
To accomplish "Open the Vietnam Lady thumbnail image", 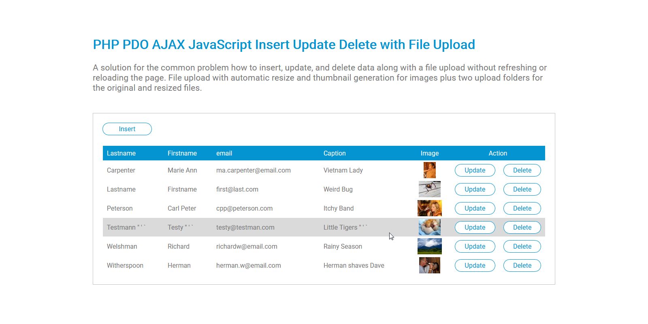I will [x=430, y=171].
